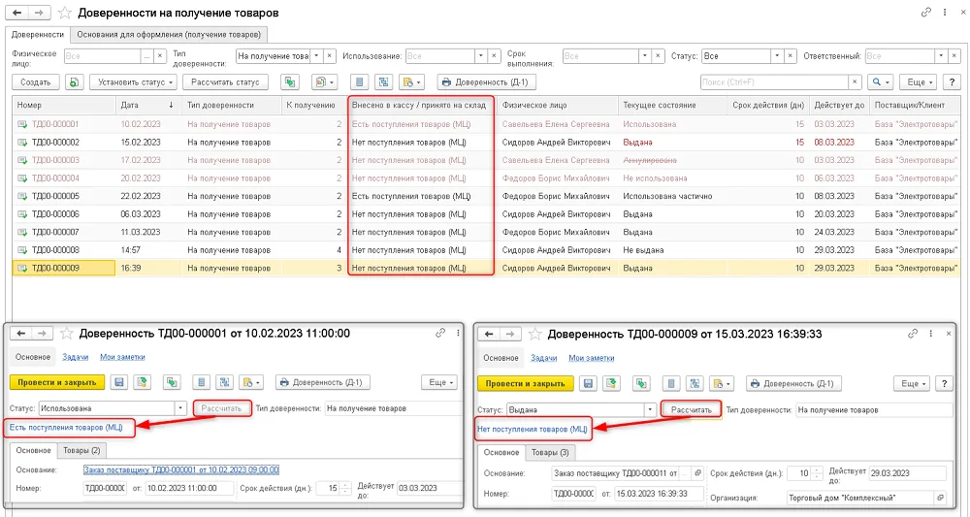Open the Использование filter dropdown
This screenshot has width=970, height=517.
[x=481, y=55]
